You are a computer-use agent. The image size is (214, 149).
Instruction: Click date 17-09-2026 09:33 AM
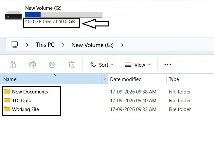(x=133, y=109)
